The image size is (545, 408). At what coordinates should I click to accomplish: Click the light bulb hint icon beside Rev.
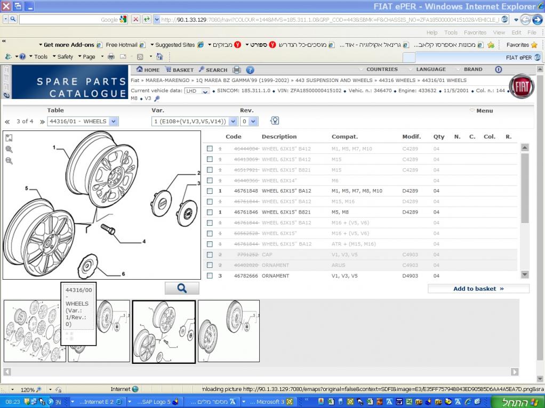point(275,121)
